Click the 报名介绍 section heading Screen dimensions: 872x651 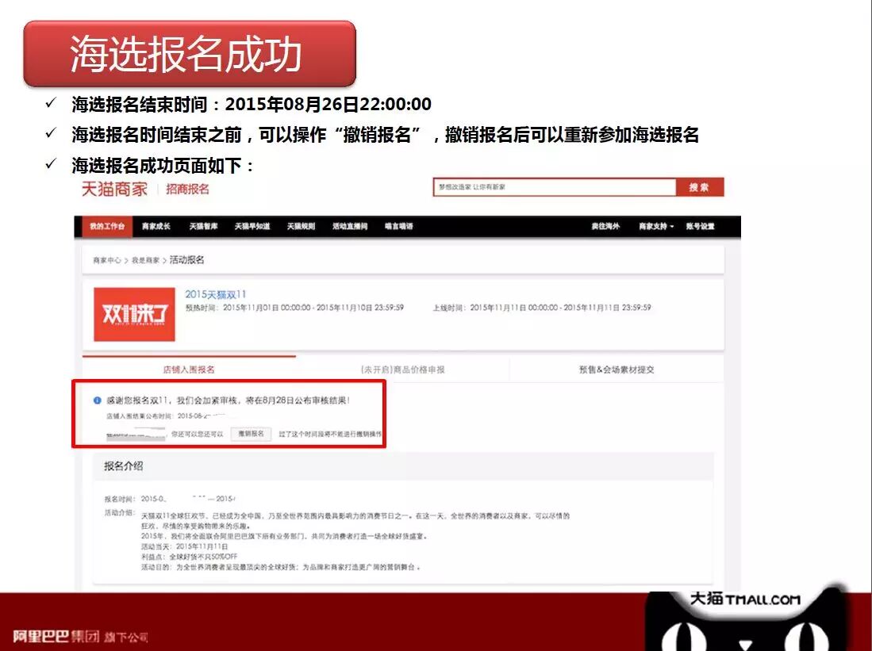point(124,466)
